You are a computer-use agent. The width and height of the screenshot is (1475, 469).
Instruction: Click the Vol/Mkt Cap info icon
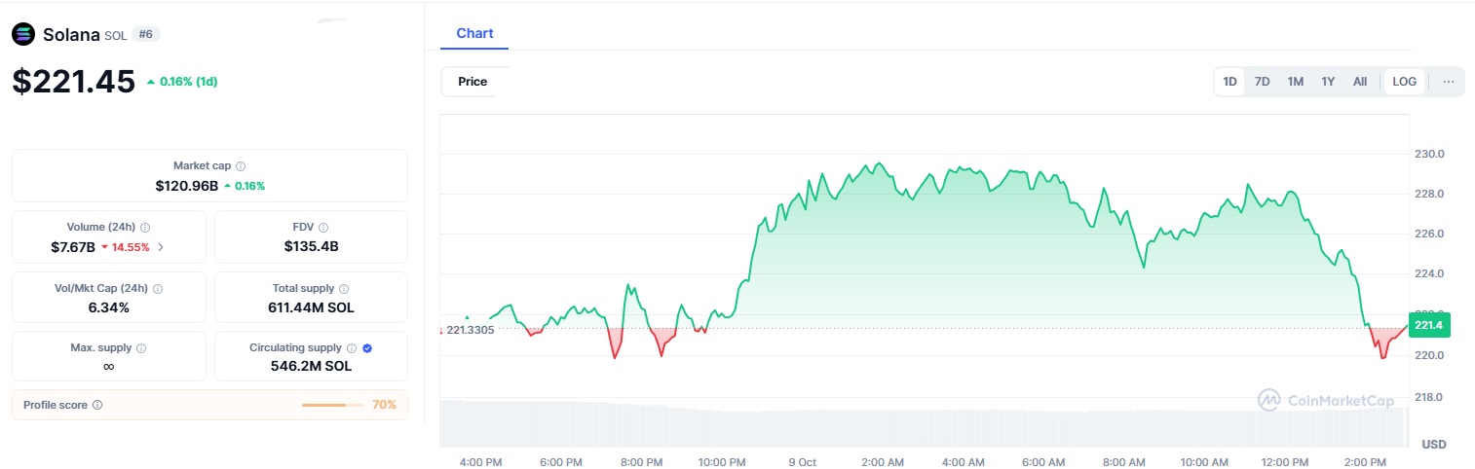pyautogui.click(x=158, y=289)
